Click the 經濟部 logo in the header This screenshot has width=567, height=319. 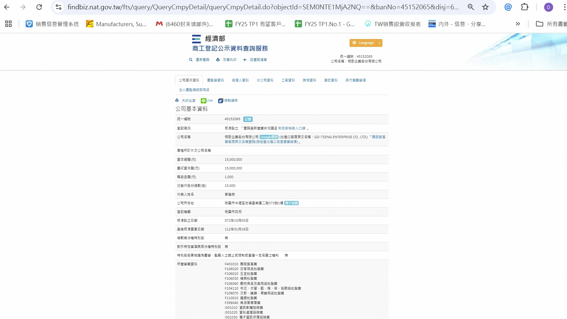tap(209, 39)
